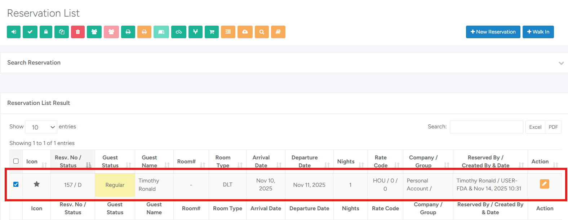Click the orange magnifier search icon
568x220 pixels.
point(262,32)
